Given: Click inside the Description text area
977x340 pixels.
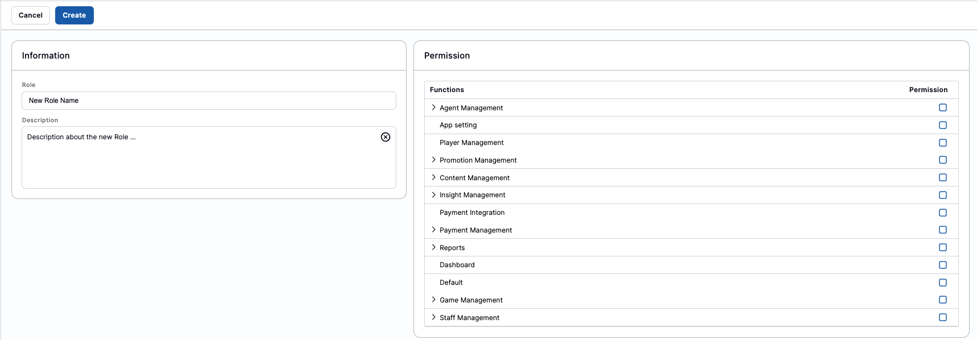Looking at the screenshot, I should tap(199, 162).
